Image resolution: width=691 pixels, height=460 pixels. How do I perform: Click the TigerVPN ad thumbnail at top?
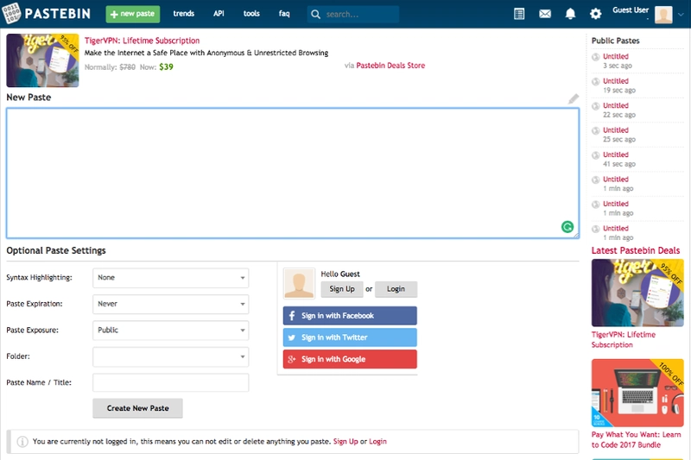click(42, 60)
